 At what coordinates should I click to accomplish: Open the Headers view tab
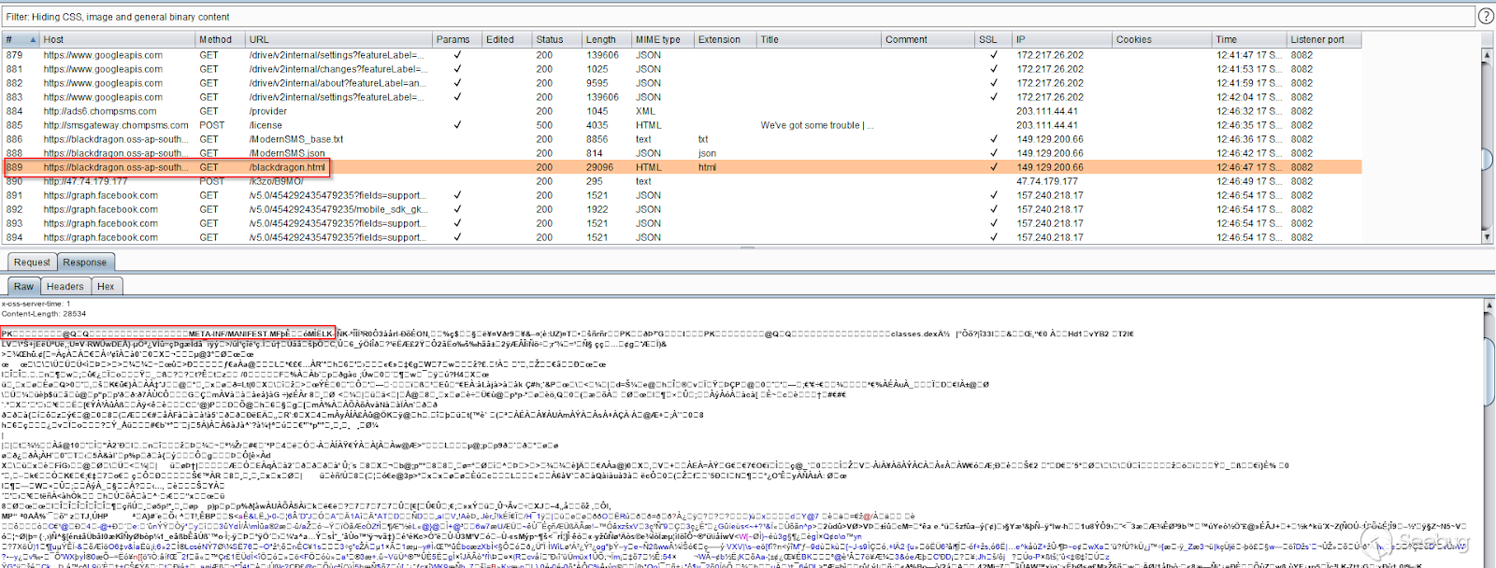(x=65, y=287)
